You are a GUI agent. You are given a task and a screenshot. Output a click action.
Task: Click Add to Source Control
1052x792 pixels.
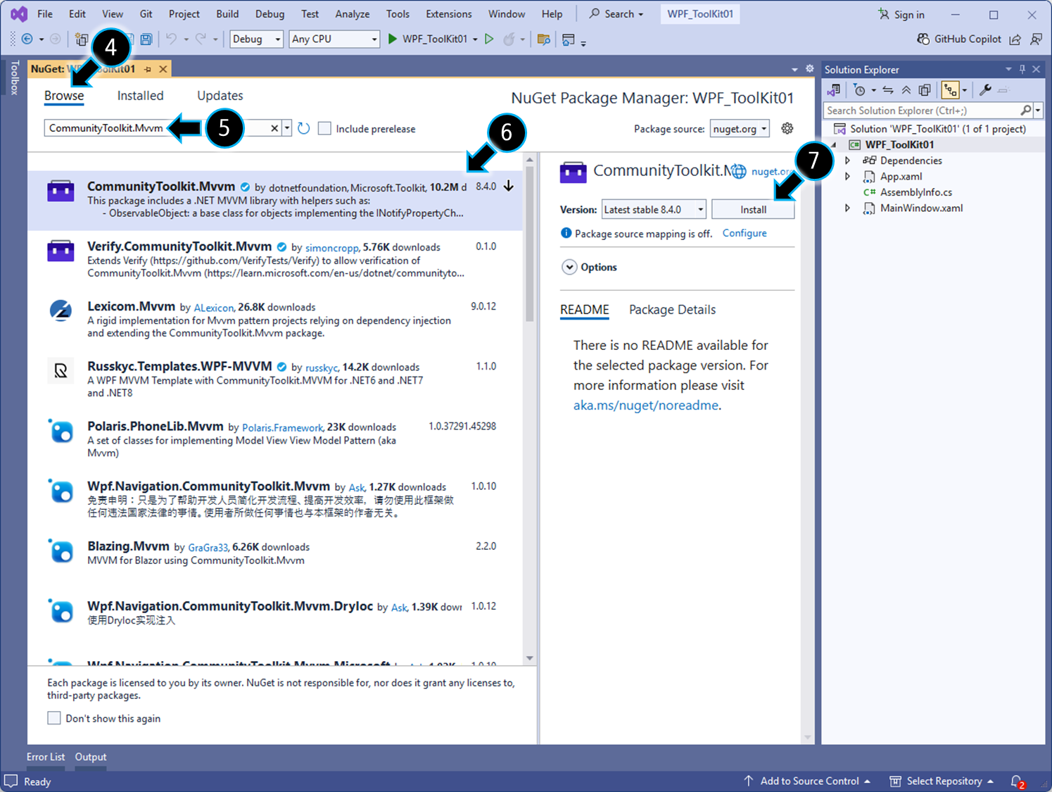click(808, 781)
